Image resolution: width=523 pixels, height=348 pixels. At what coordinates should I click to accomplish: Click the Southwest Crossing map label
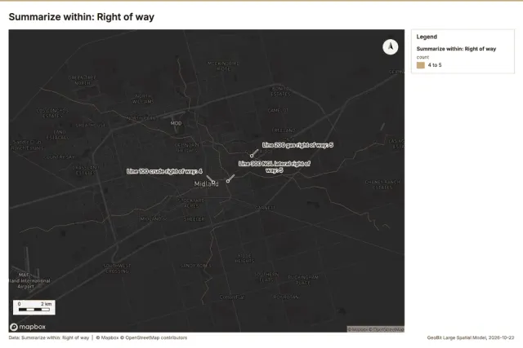[x=117, y=268]
